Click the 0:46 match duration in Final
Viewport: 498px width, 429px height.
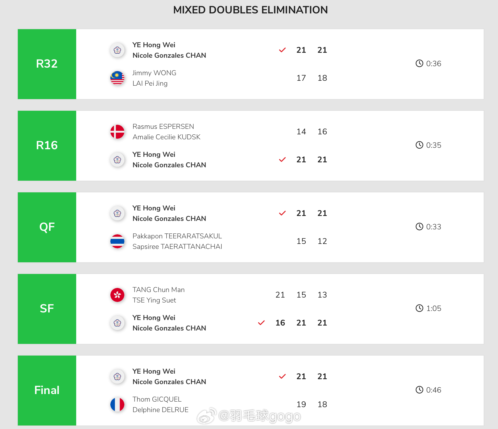[x=433, y=390]
